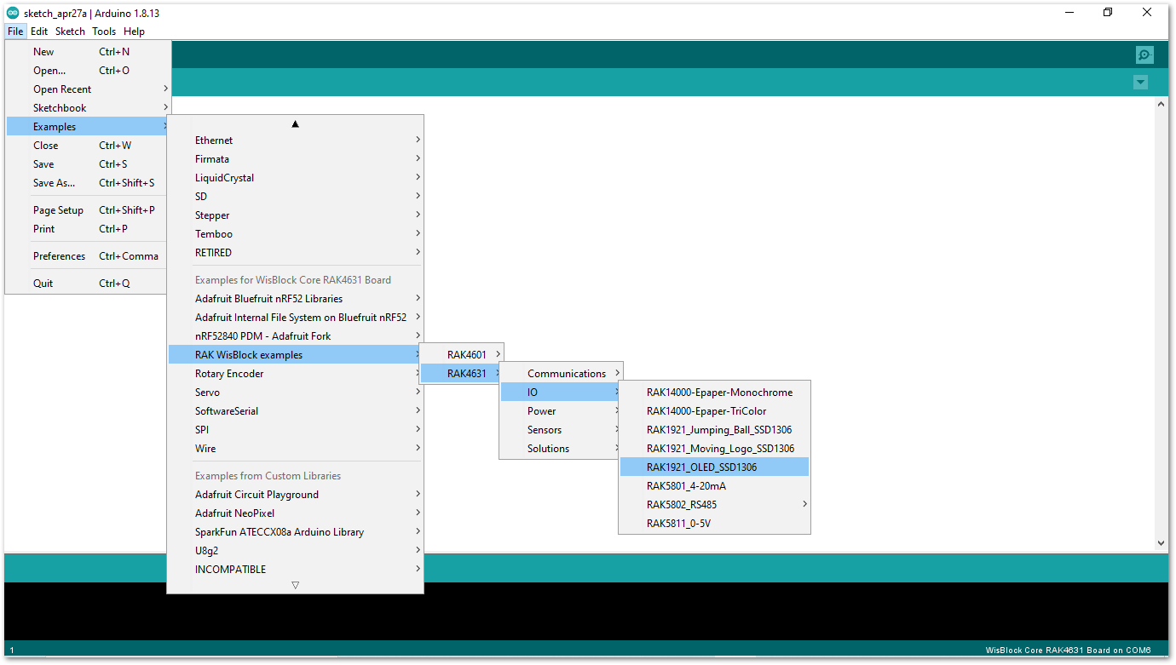Open Communications examples category
This screenshot has height=665, width=1176.
[562, 374]
